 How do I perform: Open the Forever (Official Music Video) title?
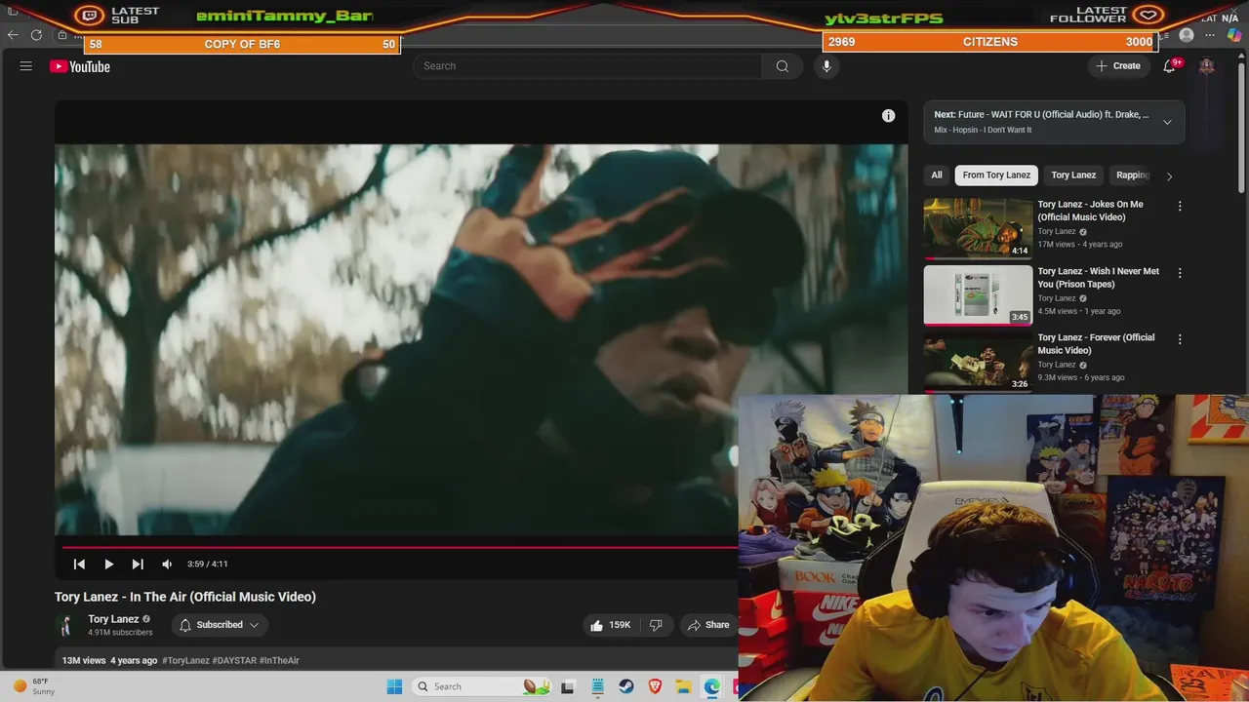click(1096, 344)
